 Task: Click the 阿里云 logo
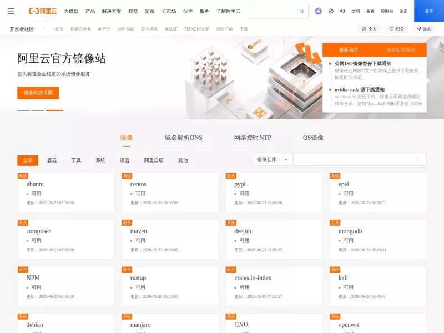pos(43,11)
